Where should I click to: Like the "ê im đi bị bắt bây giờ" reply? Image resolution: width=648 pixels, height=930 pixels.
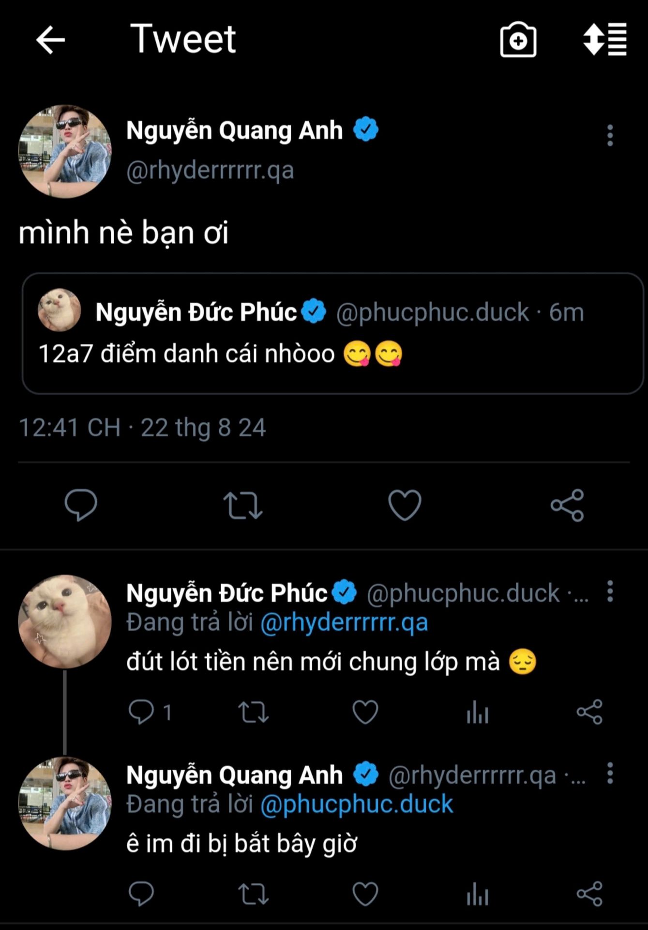click(365, 894)
